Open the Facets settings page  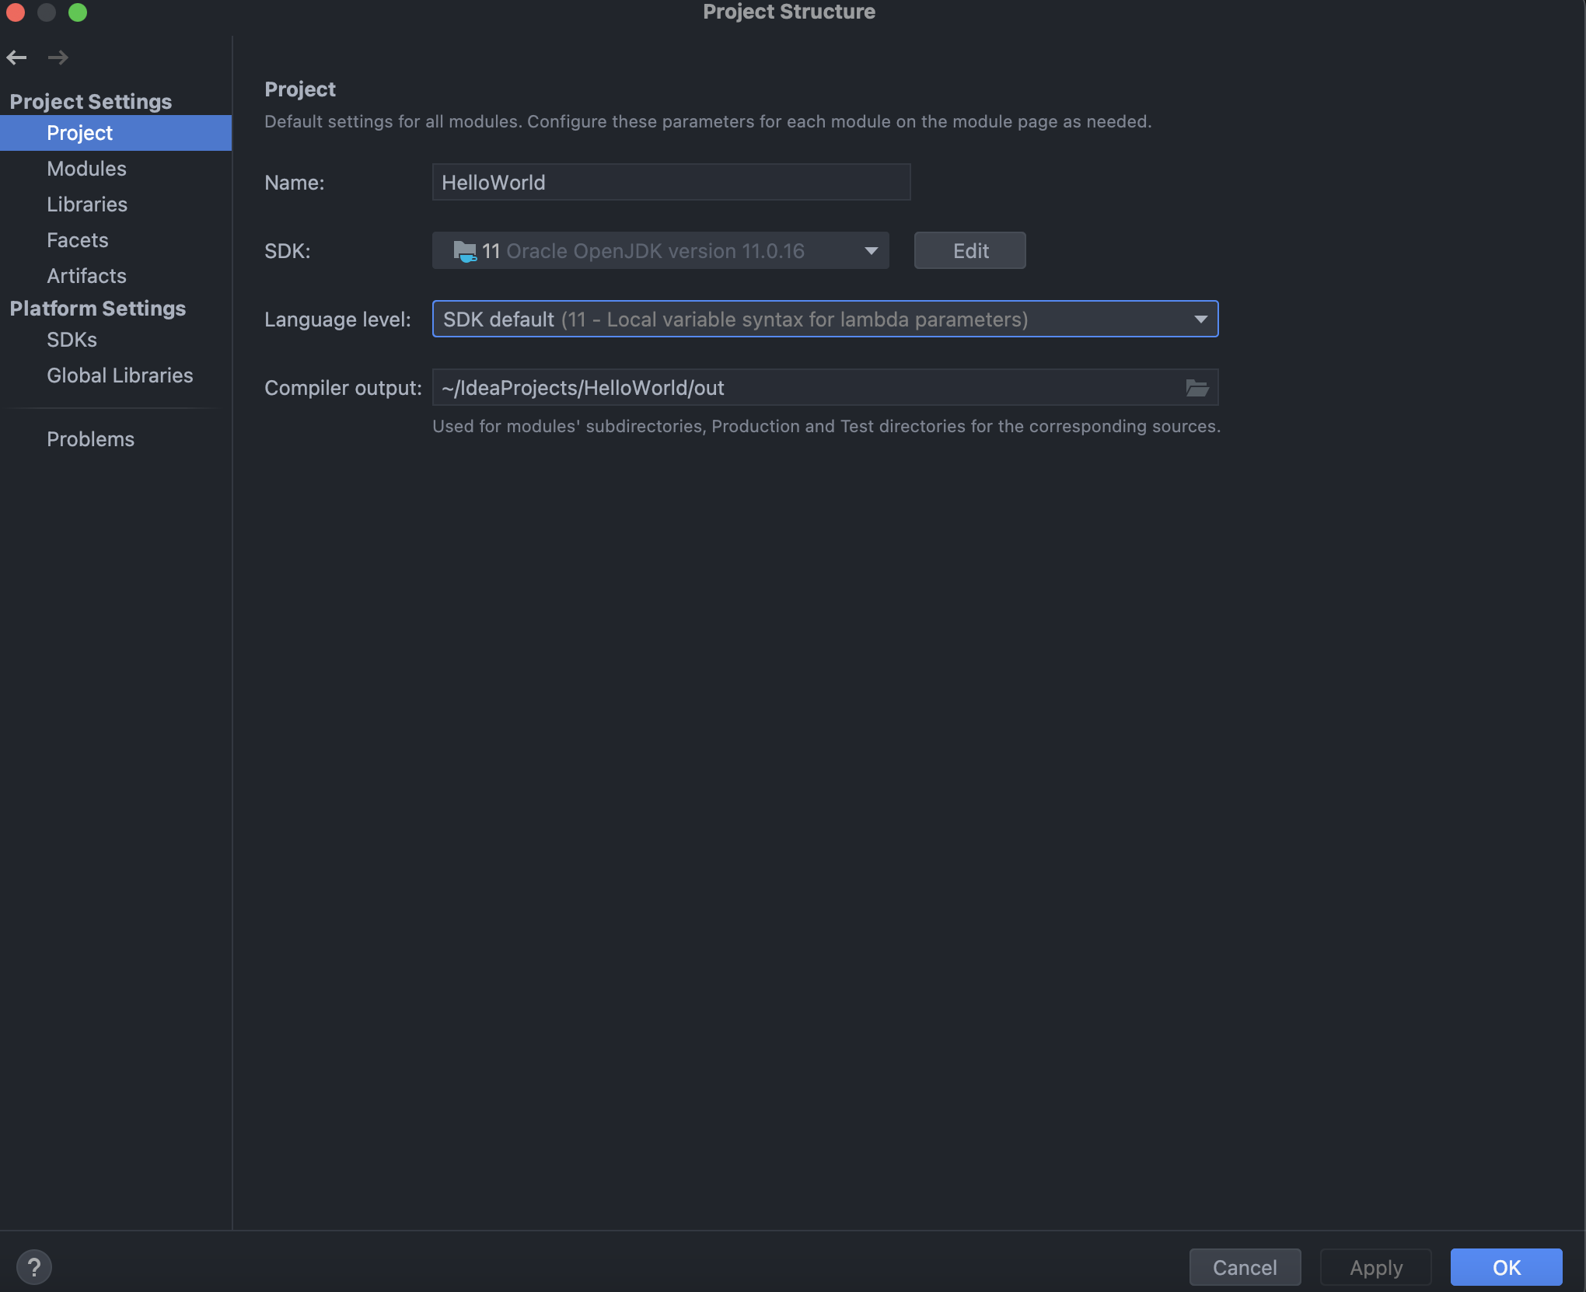coord(116,240)
